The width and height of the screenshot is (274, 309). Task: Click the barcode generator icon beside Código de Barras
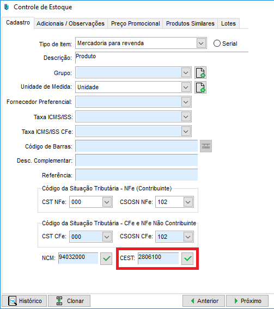(206, 146)
